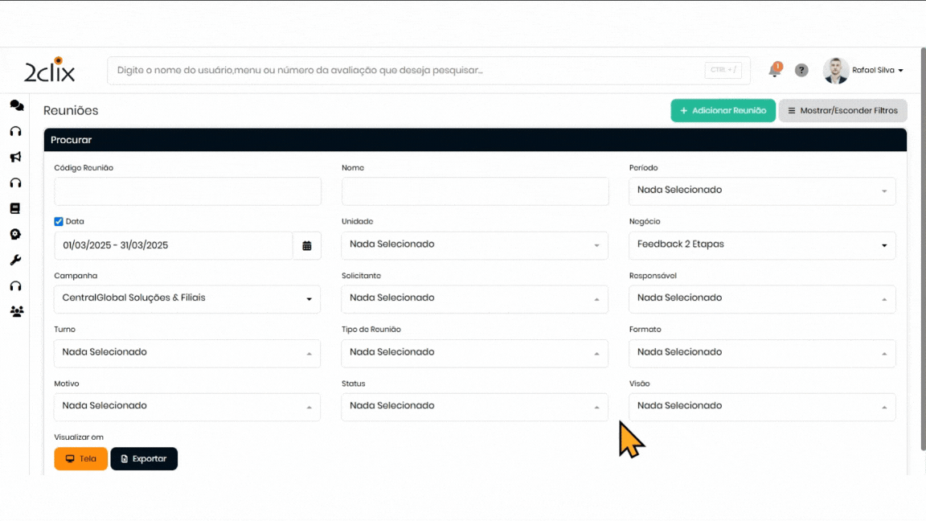The height and width of the screenshot is (521, 926).
Task: Toggle Mostrar/Esconder Filtros
Action: 842,110
